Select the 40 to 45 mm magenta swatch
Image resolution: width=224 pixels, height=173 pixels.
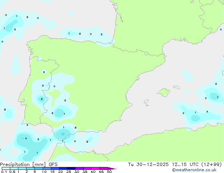tap(96, 168)
